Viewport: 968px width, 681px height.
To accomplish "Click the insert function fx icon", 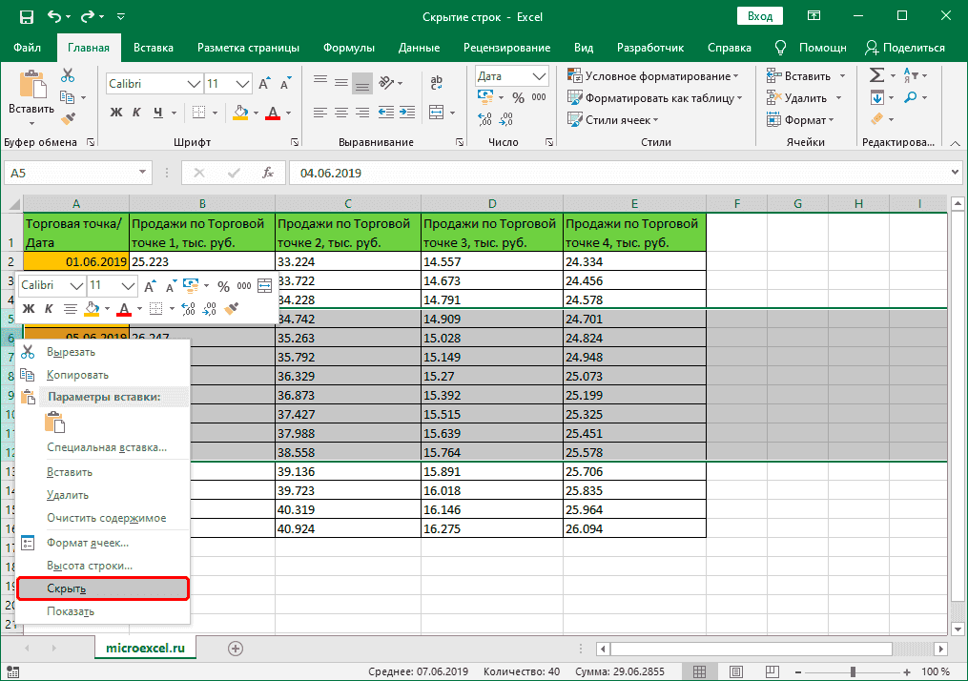I will point(268,174).
